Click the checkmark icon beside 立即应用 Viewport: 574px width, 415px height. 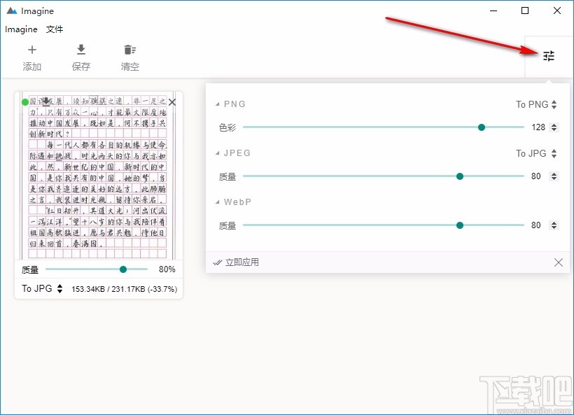tap(218, 262)
